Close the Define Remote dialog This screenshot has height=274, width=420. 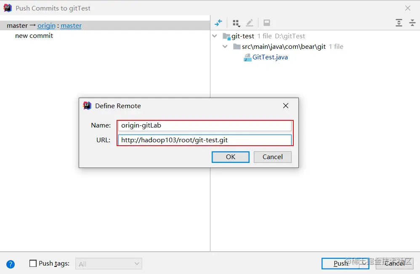point(286,106)
